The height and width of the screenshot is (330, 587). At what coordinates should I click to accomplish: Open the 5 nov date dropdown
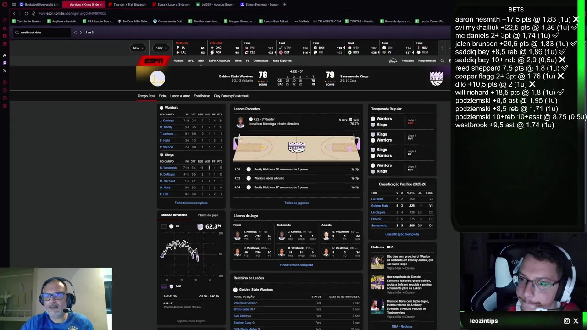[161, 48]
